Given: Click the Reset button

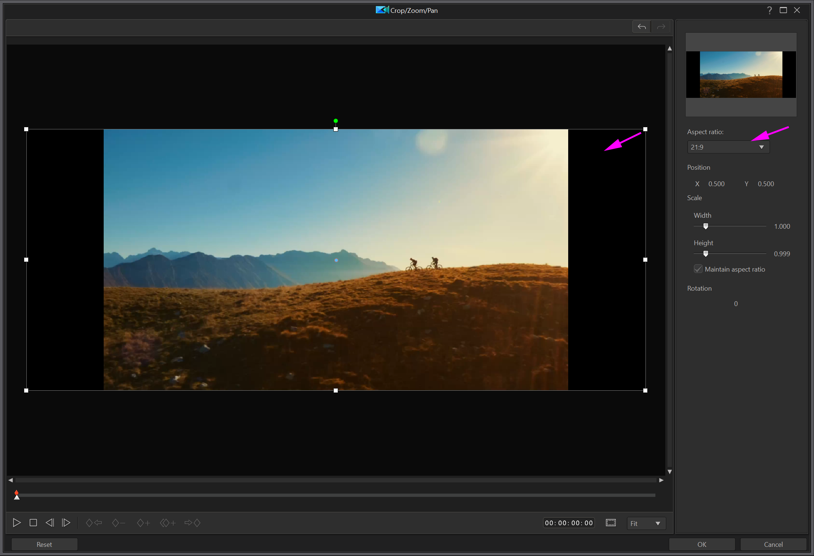Looking at the screenshot, I should pos(44,544).
